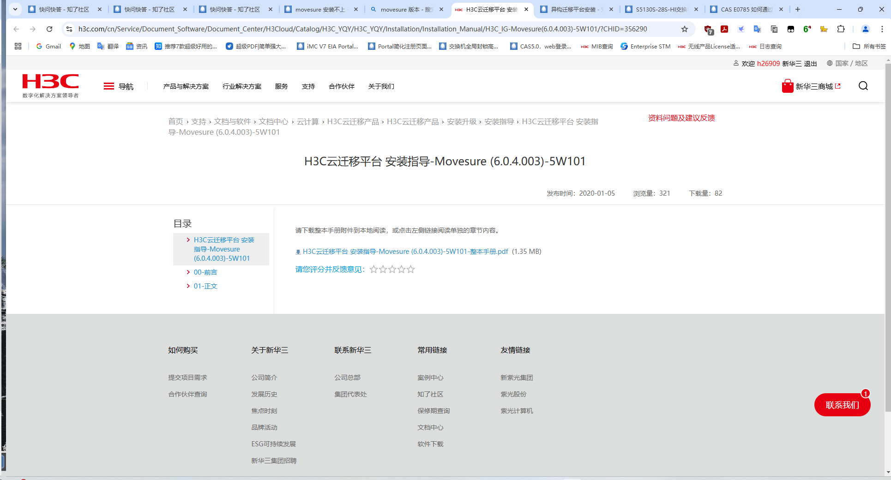Open the 日志查询 bookmark
Screen dimensions: 891x480
[x=765, y=46]
